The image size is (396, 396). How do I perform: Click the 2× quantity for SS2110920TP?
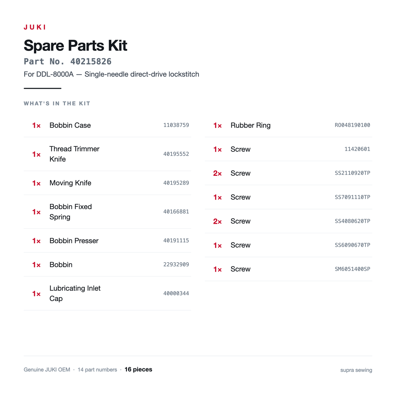pos(217,173)
